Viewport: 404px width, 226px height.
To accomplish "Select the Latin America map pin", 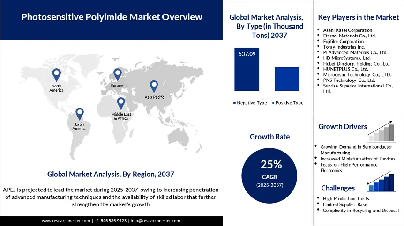I will click(x=80, y=114).
